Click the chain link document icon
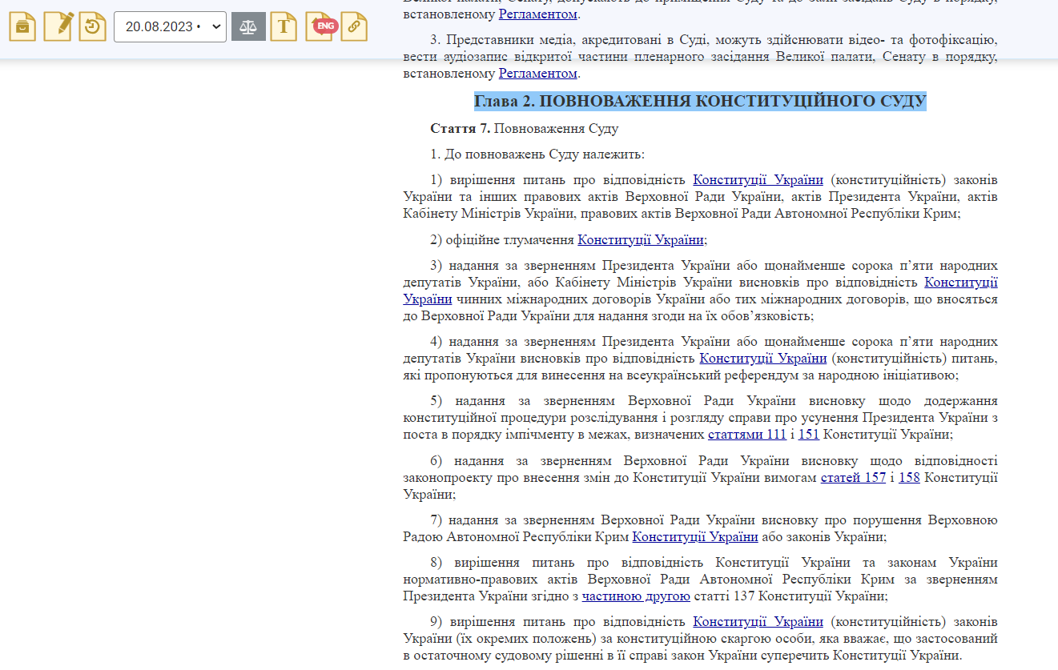The width and height of the screenshot is (1058, 670). tap(354, 26)
